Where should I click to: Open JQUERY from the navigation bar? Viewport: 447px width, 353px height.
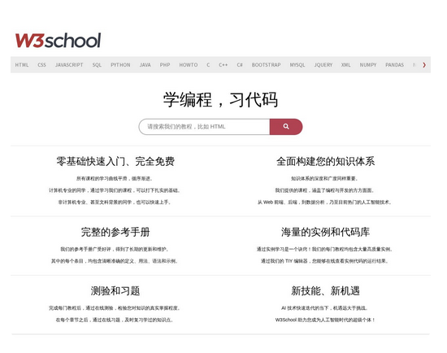[323, 65]
